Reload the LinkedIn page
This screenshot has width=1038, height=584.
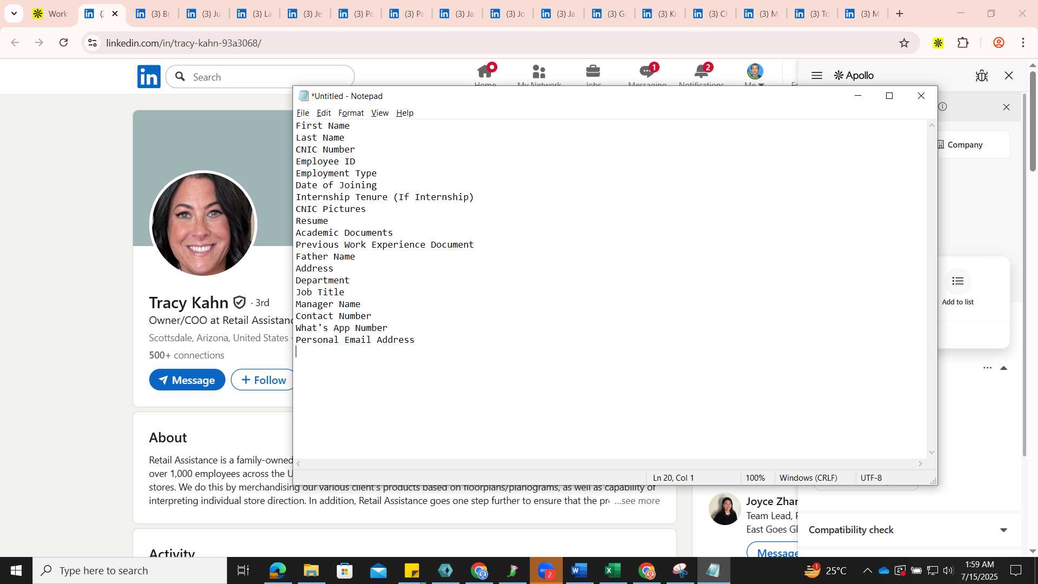coord(64,43)
